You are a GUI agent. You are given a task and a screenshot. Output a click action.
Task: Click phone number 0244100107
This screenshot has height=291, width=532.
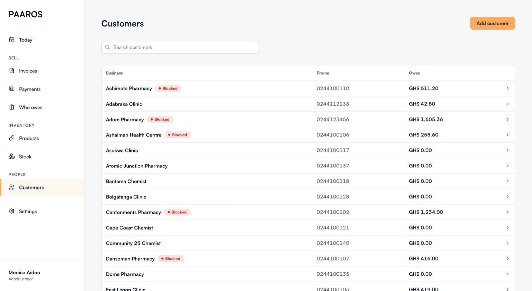[x=333, y=259]
